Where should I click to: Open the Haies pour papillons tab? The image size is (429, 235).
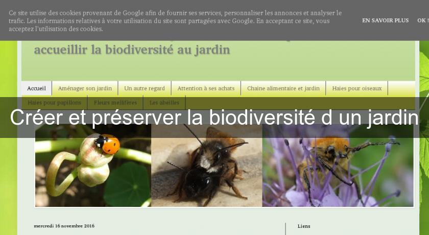pyautogui.click(x=55, y=102)
